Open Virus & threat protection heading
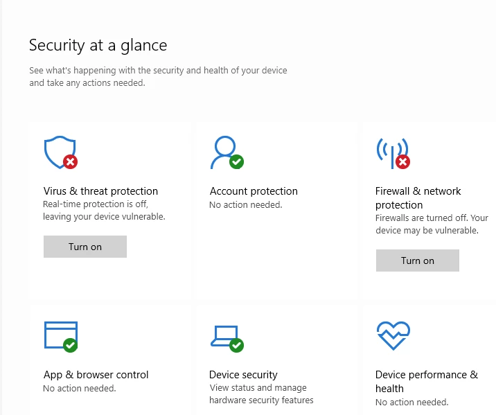This screenshot has width=496, height=415. pos(100,191)
